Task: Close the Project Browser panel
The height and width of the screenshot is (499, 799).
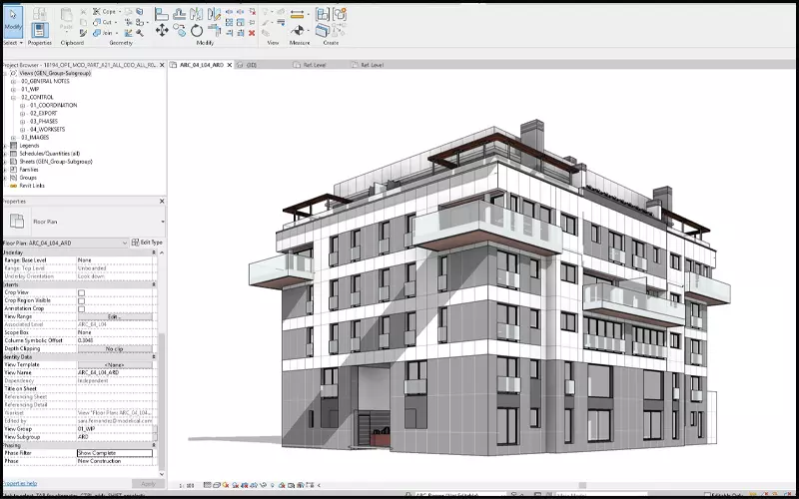Action: [x=162, y=65]
